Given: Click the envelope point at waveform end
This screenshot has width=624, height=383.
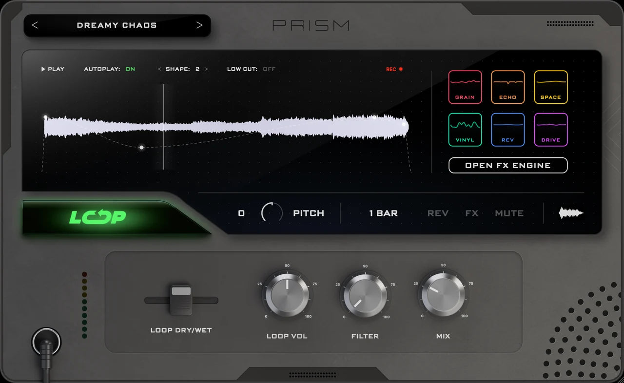Looking at the screenshot, I should (404, 124).
